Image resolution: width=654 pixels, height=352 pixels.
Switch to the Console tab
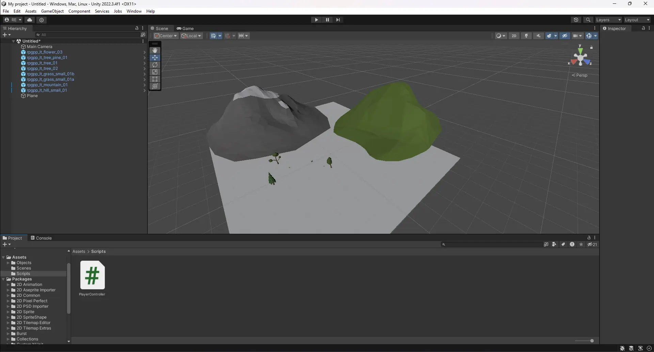point(41,238)
